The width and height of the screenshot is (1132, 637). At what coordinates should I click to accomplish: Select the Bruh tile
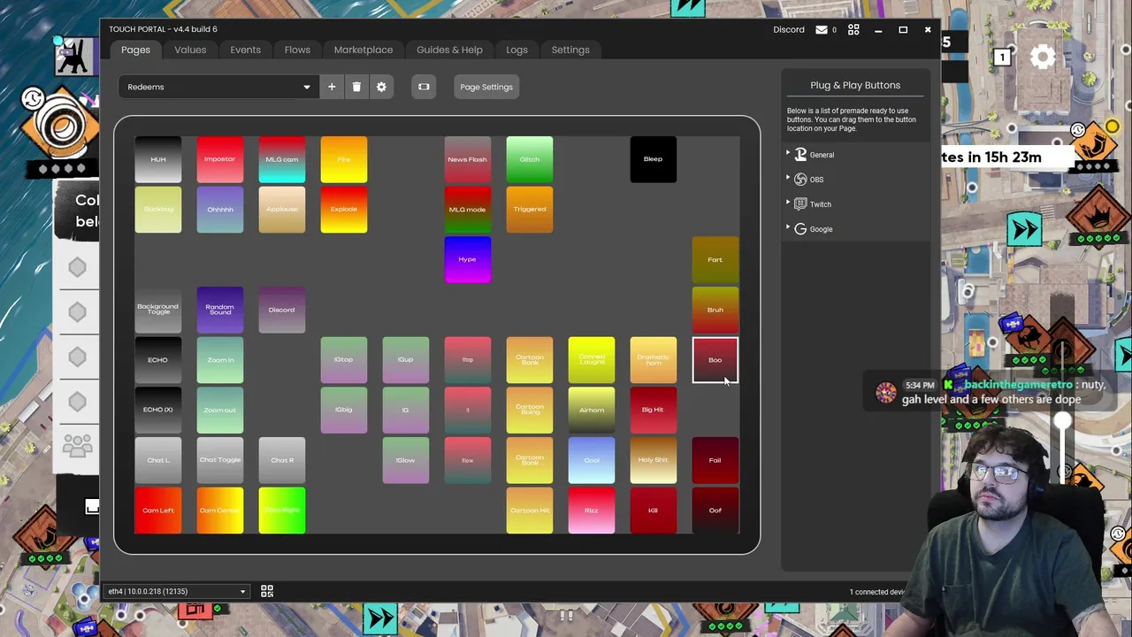[715, 310]
